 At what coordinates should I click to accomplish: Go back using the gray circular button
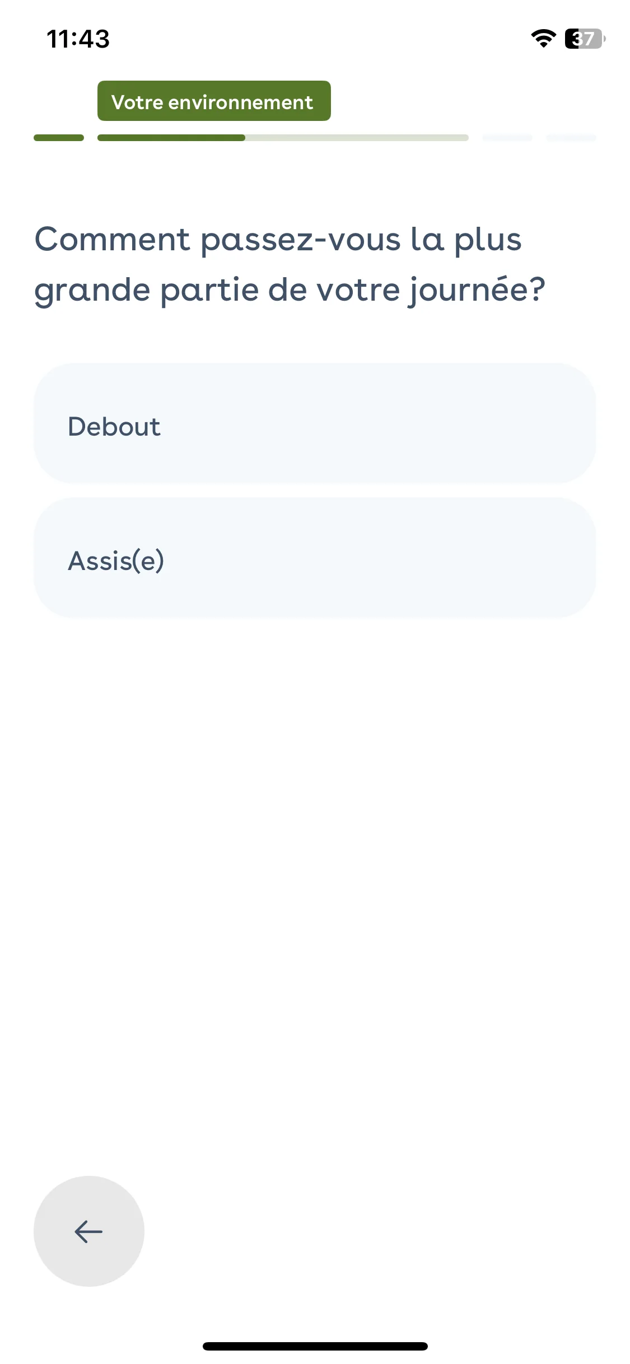(x=89, y=1231)
